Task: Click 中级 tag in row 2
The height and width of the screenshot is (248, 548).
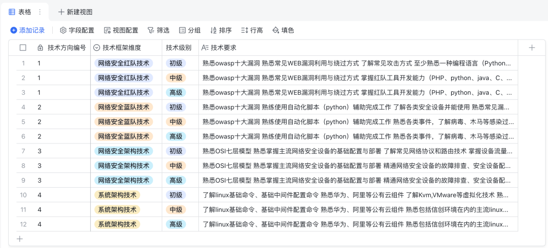Action: [176, 78]
